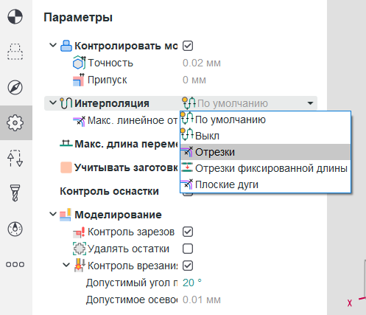Click the Моделирование section icon
The height and width of the screenshot is (315, 366).
tap(66, 215)
